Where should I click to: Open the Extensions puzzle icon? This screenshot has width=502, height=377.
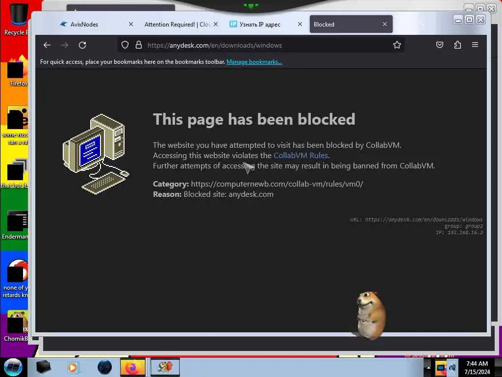coord(457,45)
